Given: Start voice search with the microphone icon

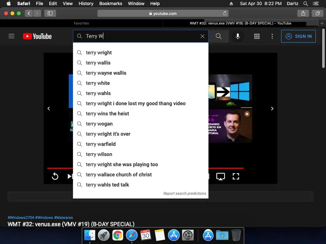Looking at the screenshot, I should pyautogui.click(x=237, y=36).
